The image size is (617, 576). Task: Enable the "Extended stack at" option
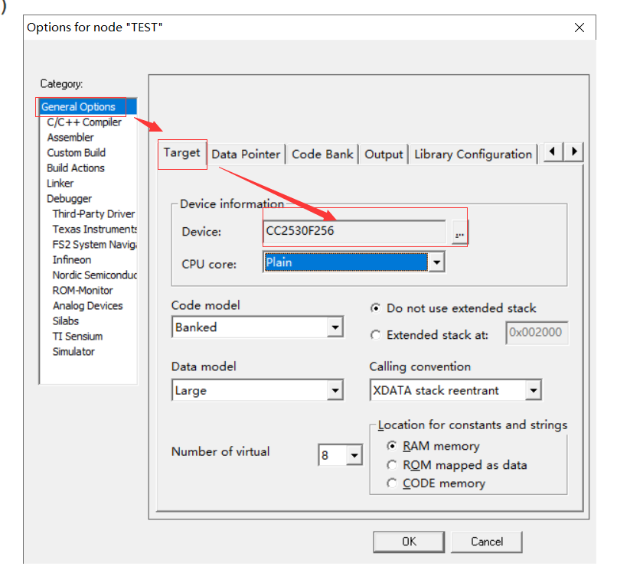click(375, 334)
